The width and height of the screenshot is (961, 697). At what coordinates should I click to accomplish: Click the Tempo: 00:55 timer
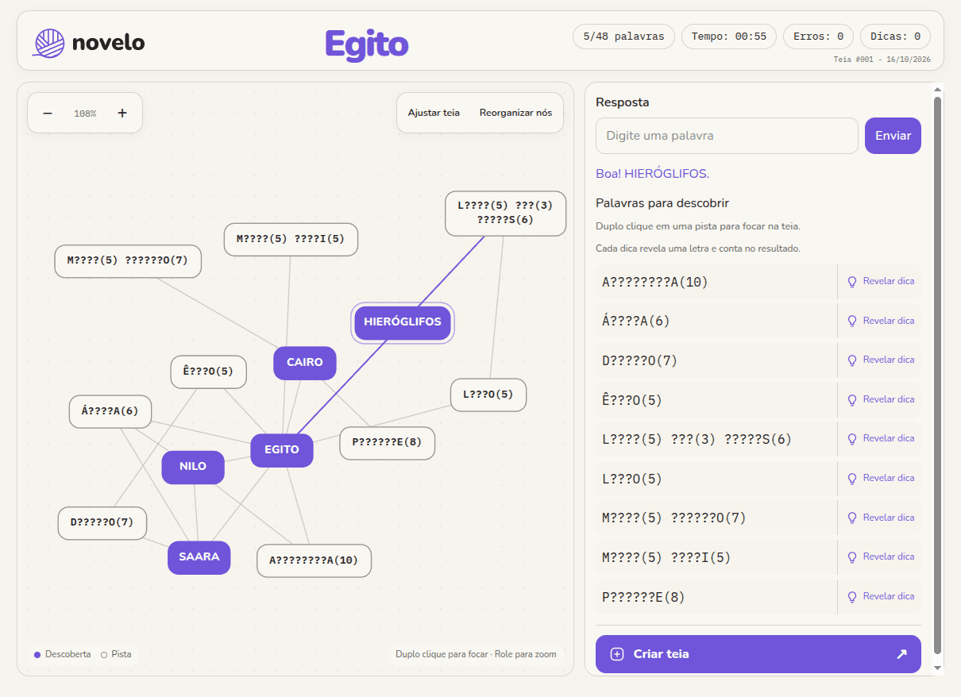tap(729, 37)
